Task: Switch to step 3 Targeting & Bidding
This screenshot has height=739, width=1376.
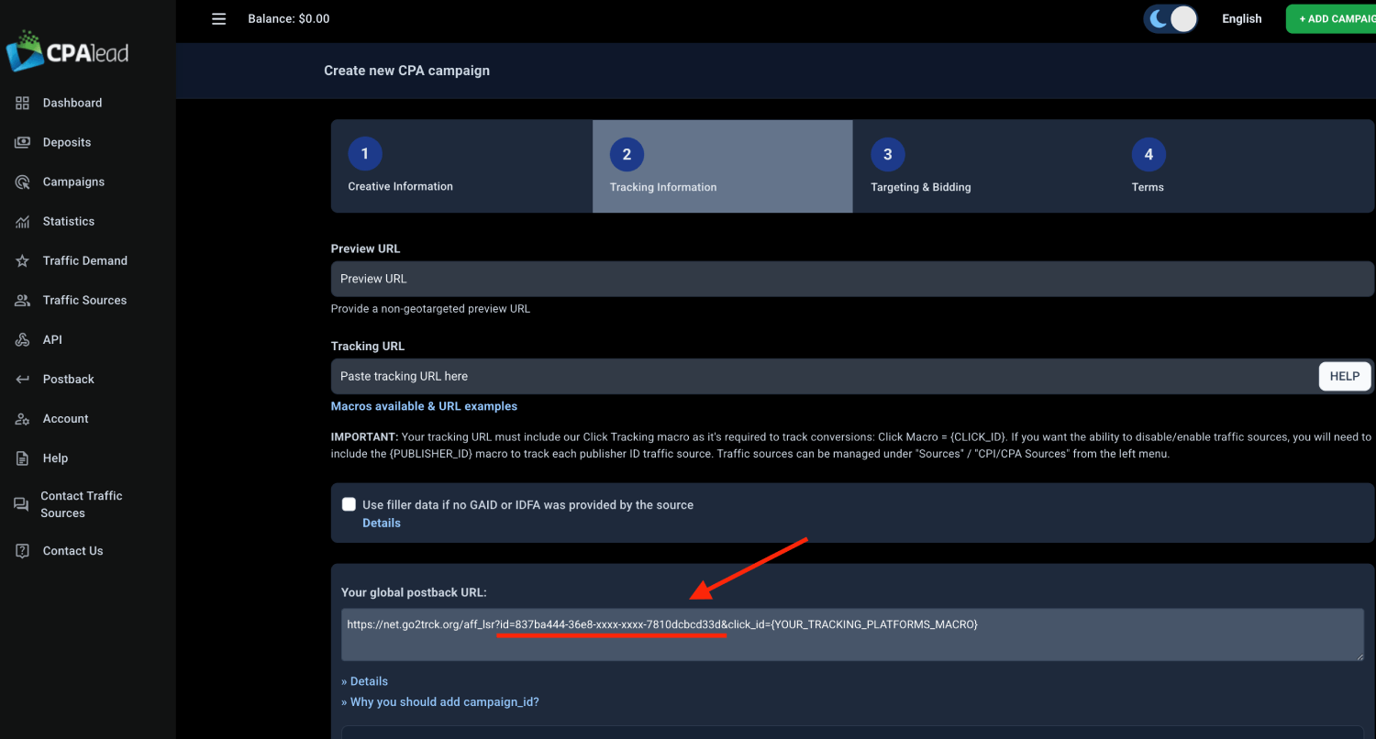Action: [x=983, y=166]
